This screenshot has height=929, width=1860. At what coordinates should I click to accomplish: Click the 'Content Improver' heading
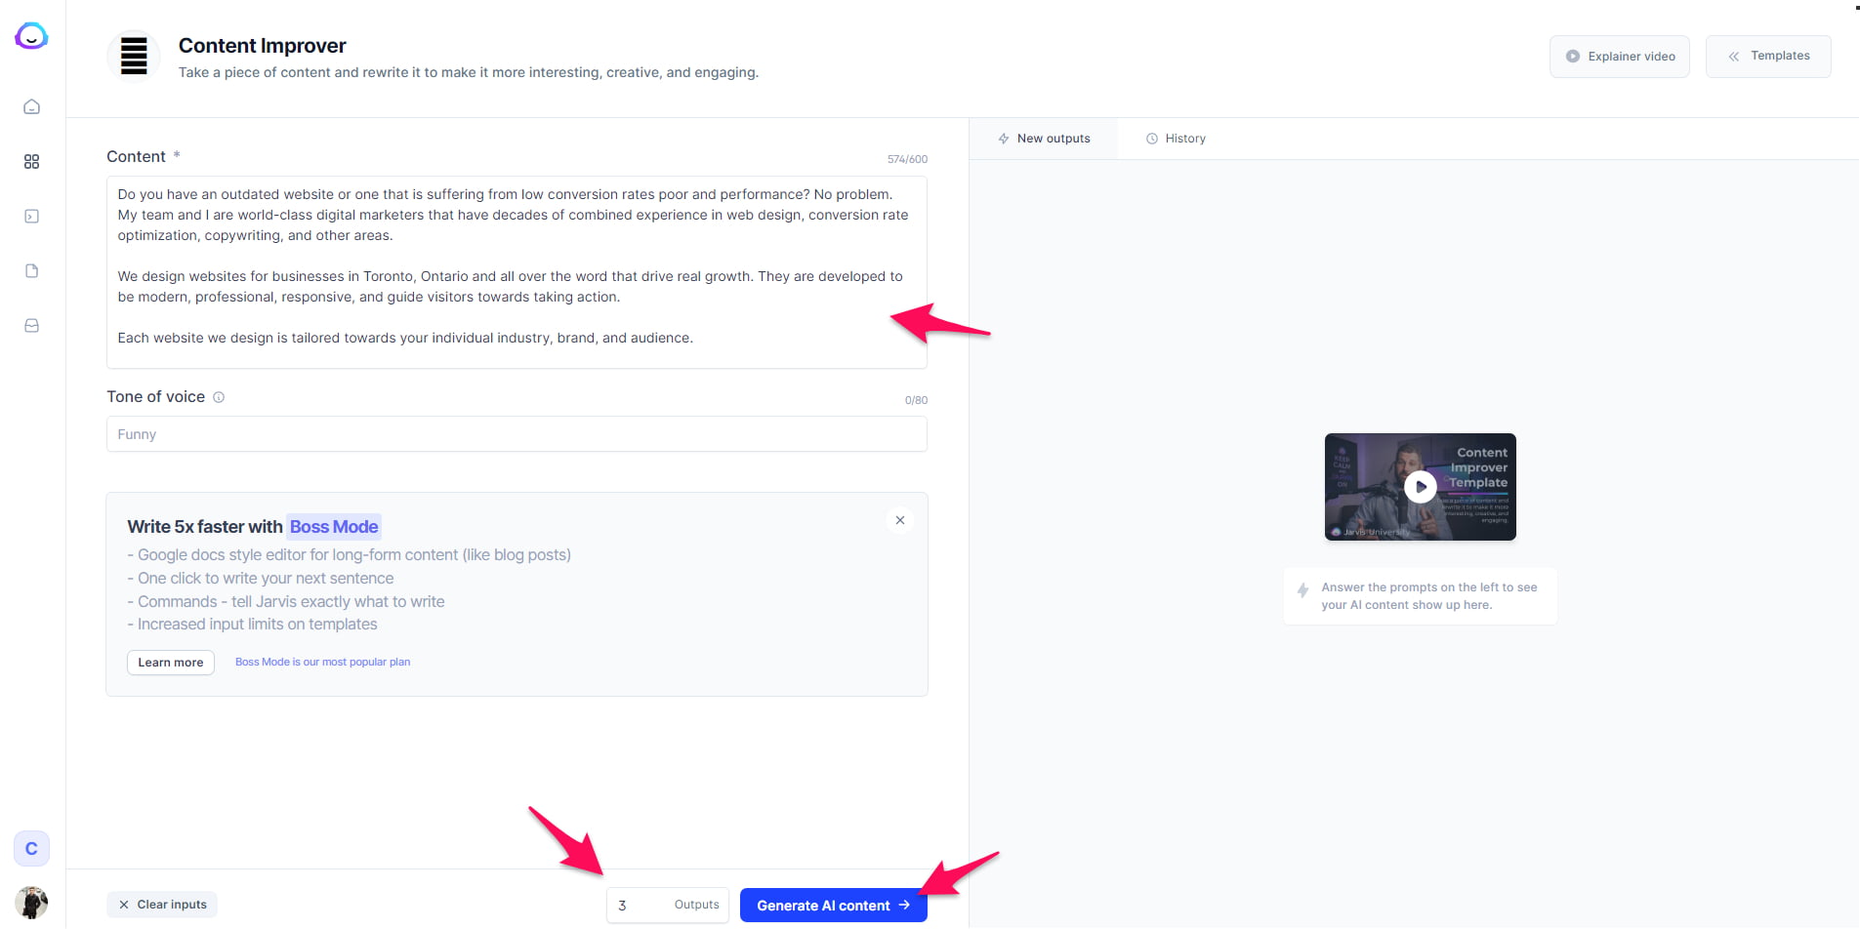(262, 46)
